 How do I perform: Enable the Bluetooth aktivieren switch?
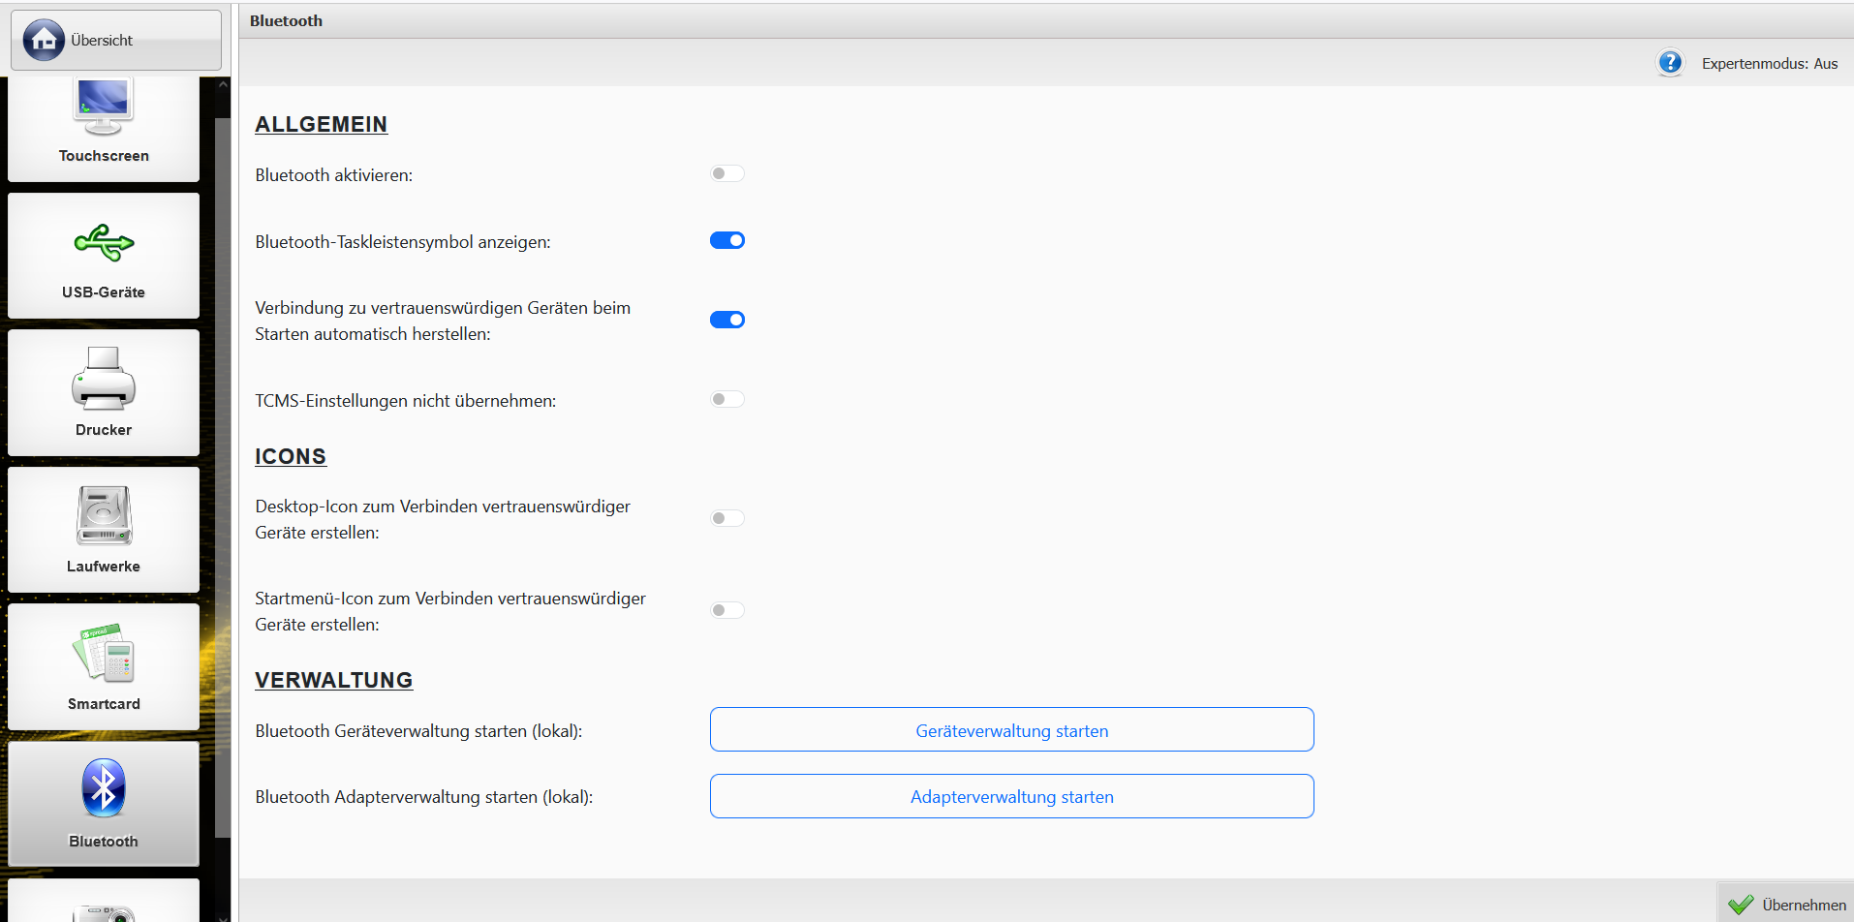(727, 173)
